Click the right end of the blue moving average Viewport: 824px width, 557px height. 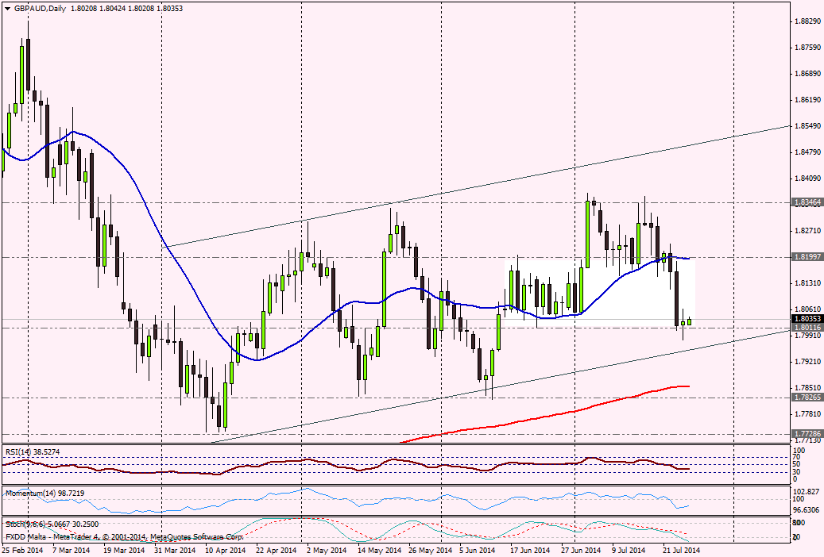coord(687,259)
